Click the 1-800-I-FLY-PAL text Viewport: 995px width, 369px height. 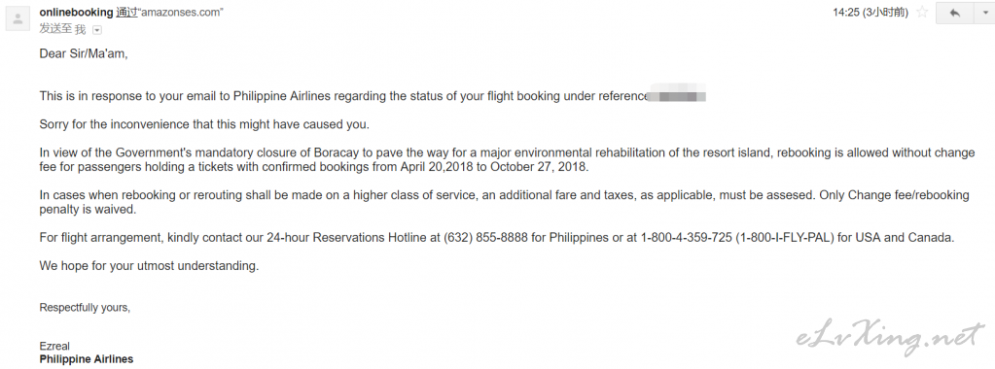click(784, 238)
